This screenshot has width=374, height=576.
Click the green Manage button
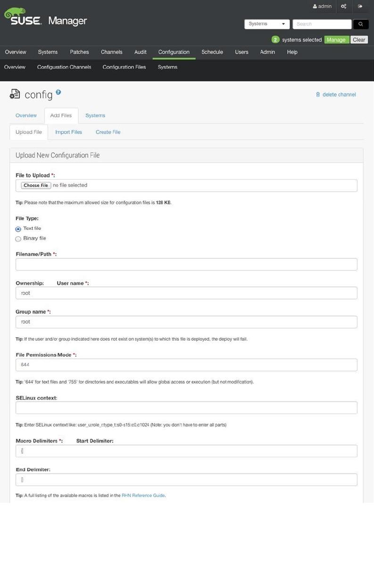tap(336, 40)
